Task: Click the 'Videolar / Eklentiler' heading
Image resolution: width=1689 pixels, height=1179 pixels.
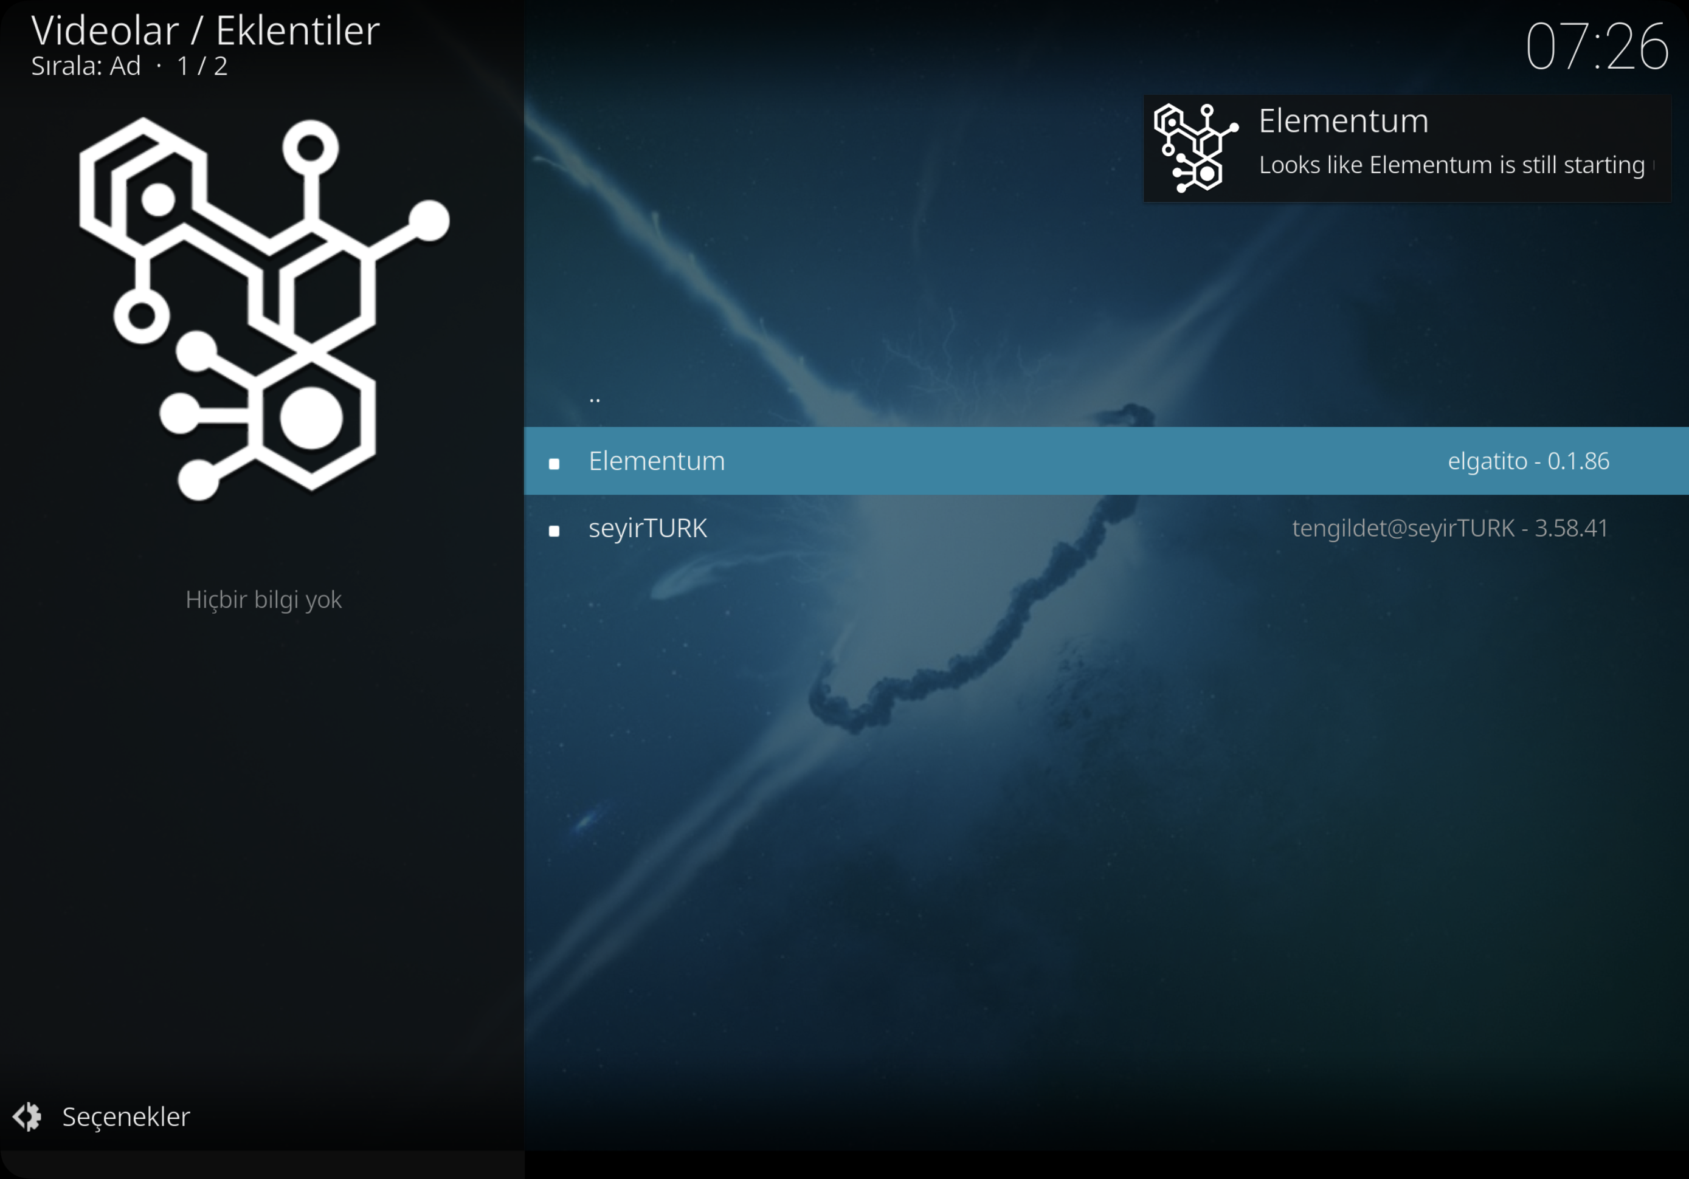Action: click(x=206, y=31)
